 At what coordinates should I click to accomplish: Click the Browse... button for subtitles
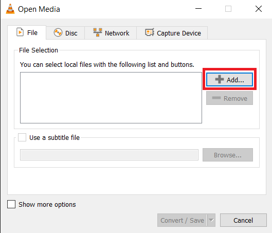(228, 155)
